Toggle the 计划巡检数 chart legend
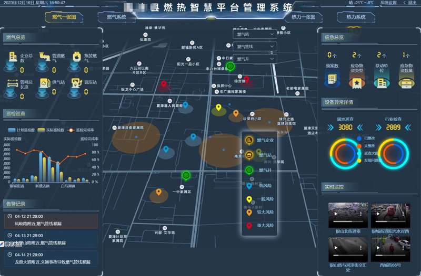The image size is (421, 276). (21, 130)
